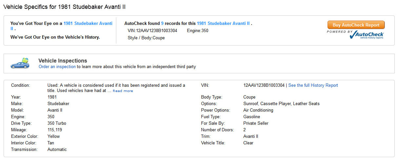Open See the full History Report link
The height and width of the screenshot is (165, 397).
(313, 85)
